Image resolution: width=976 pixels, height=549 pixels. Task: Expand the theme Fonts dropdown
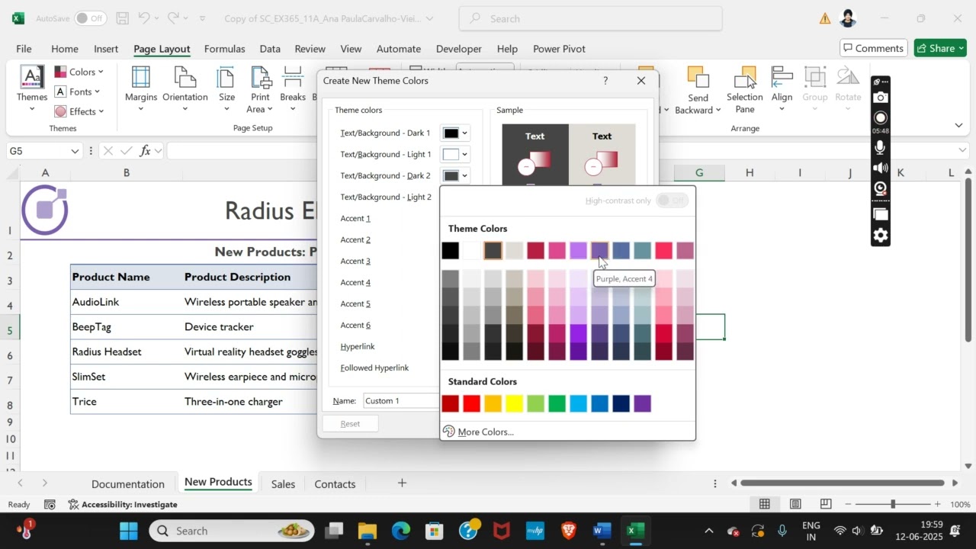click(78, 91)
